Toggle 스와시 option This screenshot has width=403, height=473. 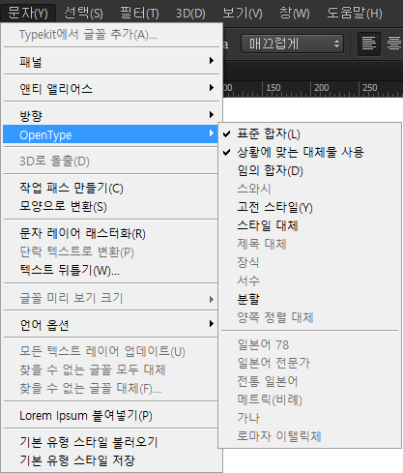[x=309, y=189]
